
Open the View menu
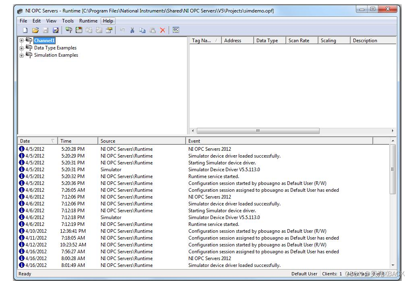pyautogui.click(x=51, y=21)
